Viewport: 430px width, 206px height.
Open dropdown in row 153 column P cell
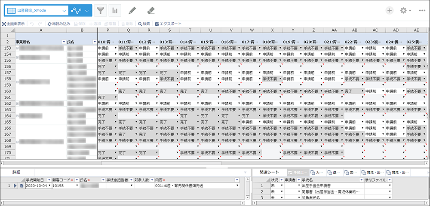116,48
